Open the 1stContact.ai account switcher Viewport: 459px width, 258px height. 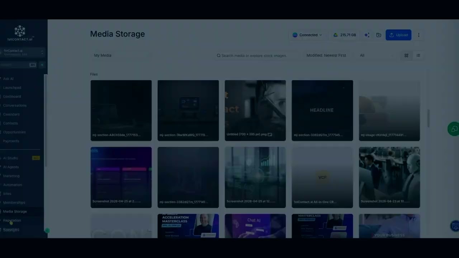pos(23,53)
